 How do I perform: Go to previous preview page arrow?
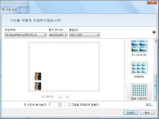(x=60, y=97)
